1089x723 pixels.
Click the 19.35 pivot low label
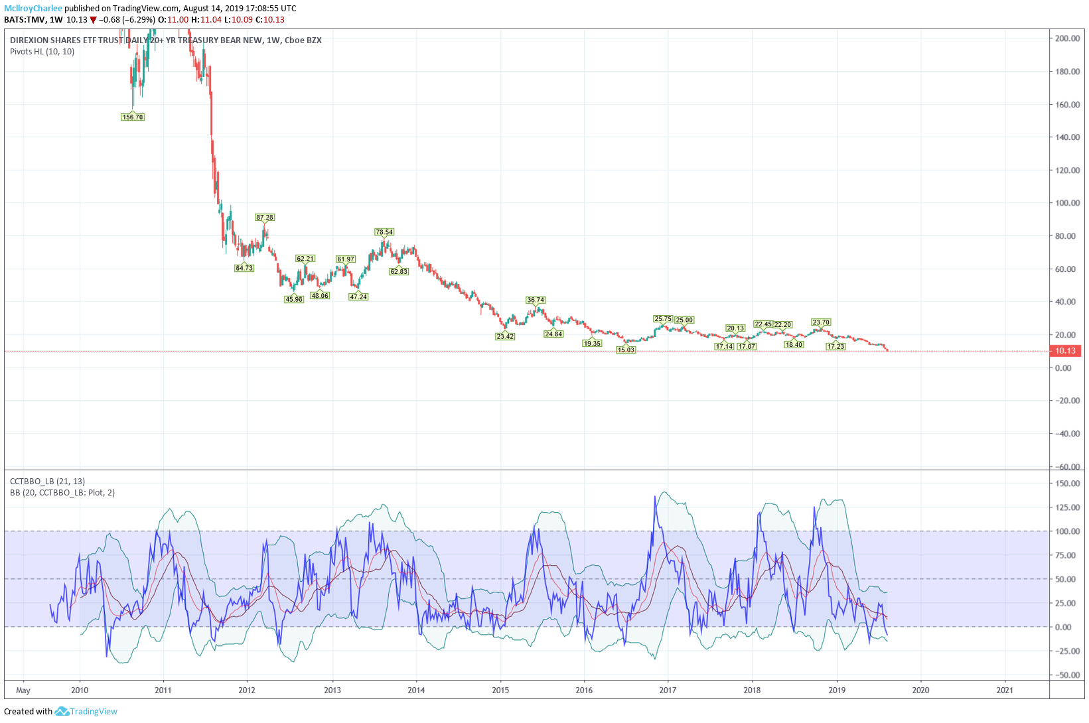[x=592, y=344]
